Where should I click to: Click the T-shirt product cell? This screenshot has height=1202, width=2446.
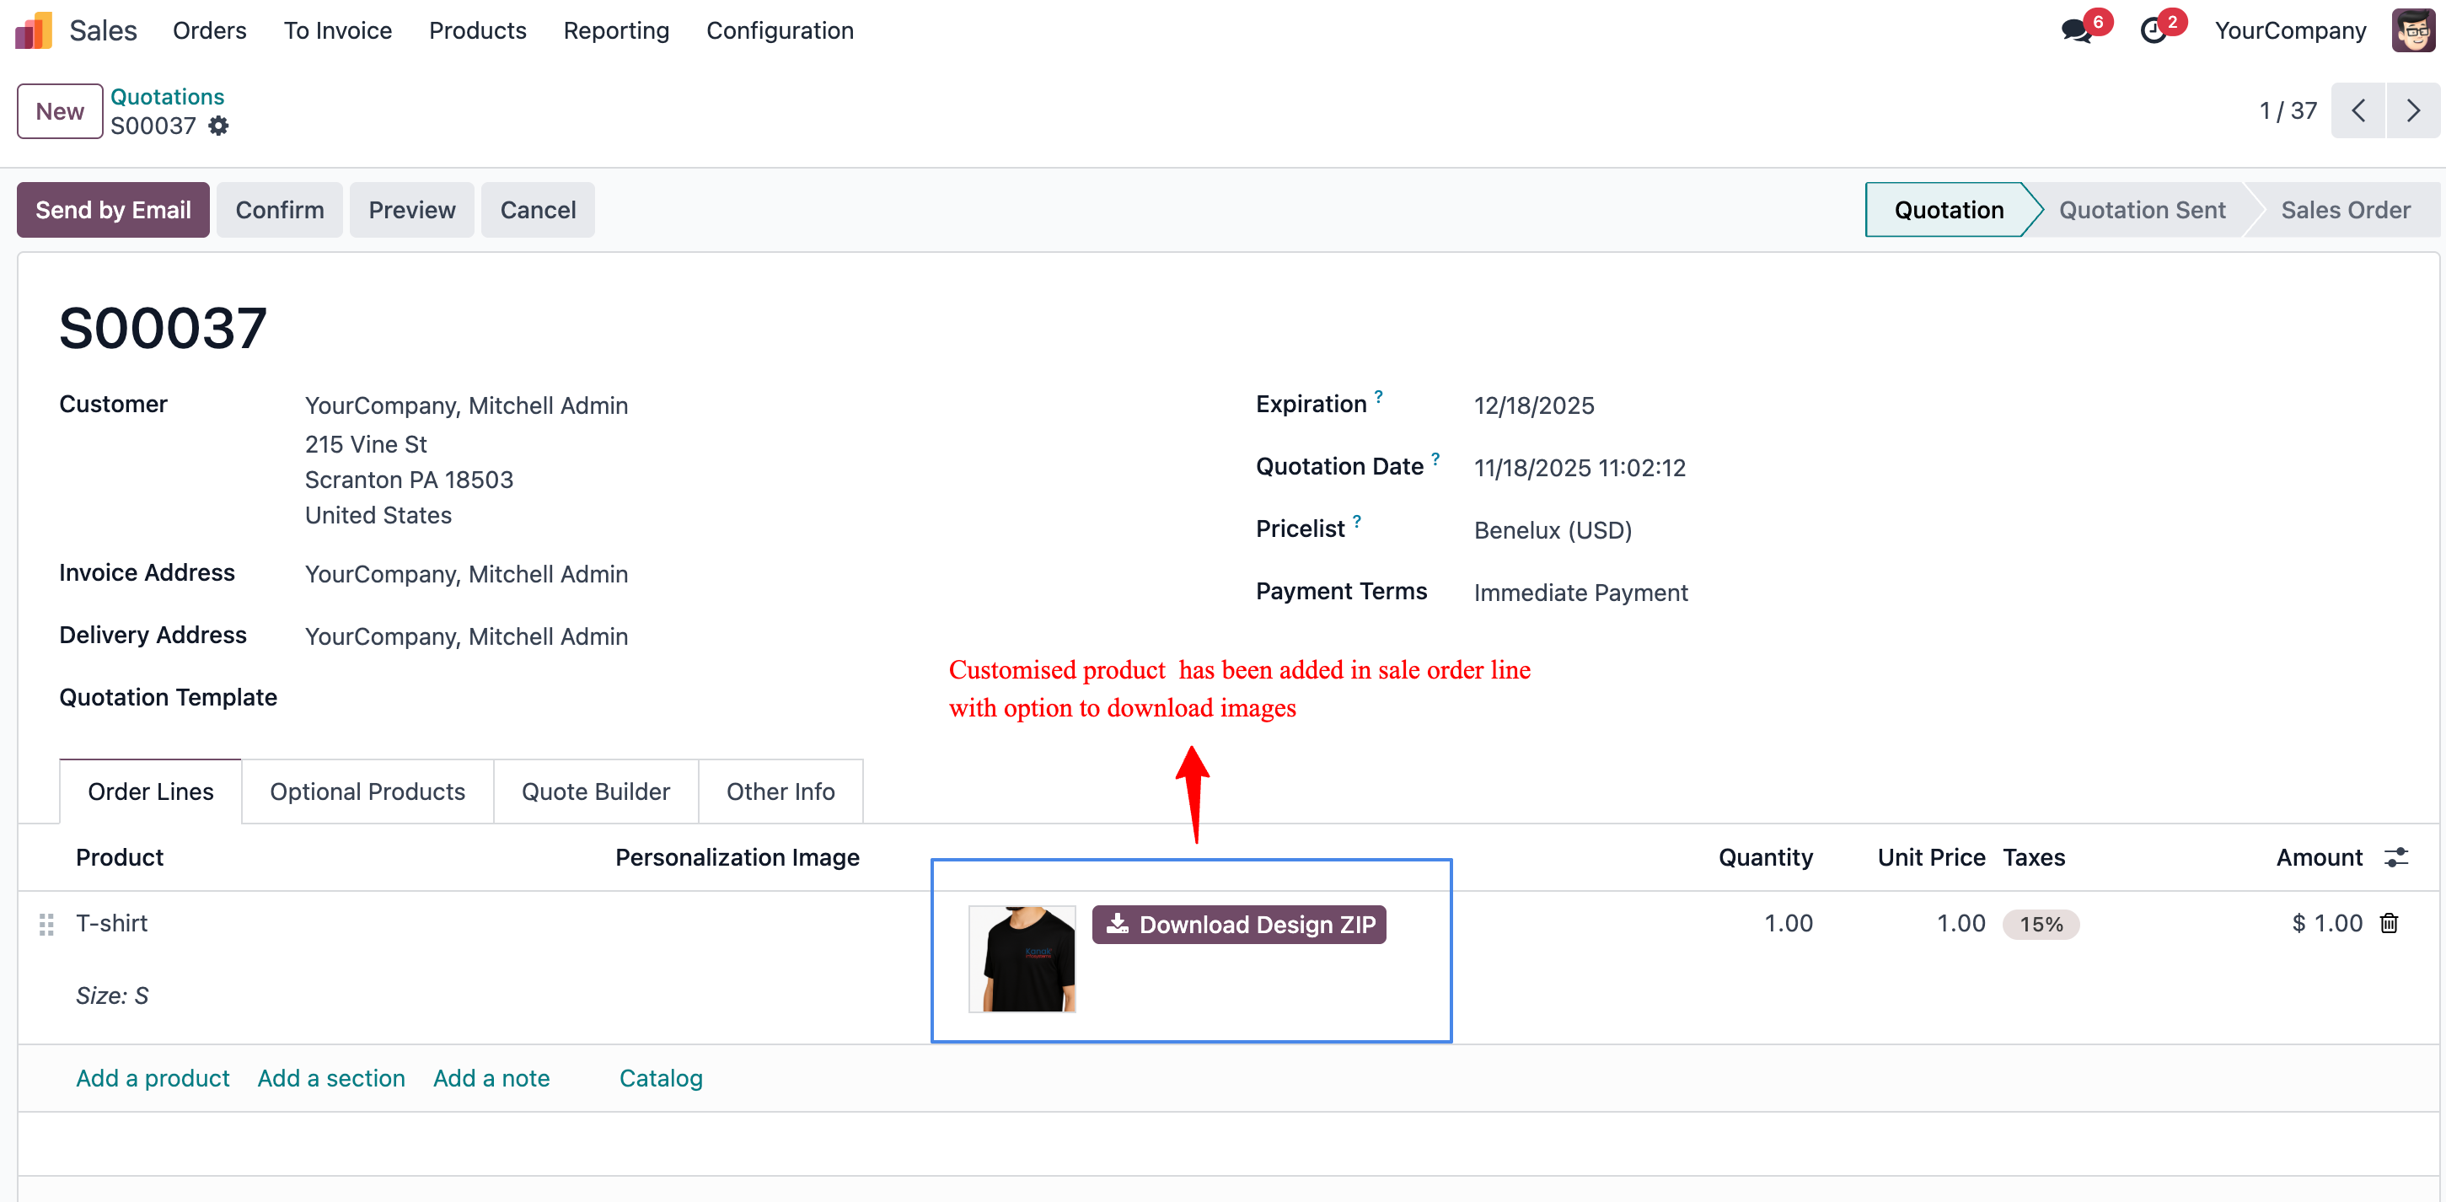click(x=111, y=923)
